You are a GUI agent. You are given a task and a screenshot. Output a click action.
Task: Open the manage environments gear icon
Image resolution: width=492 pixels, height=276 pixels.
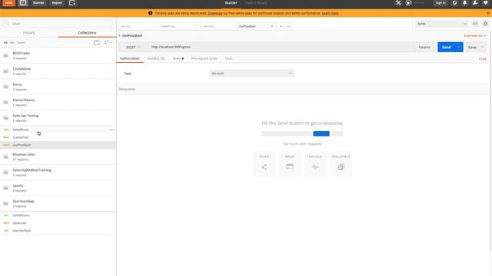(x=485, y=24)
